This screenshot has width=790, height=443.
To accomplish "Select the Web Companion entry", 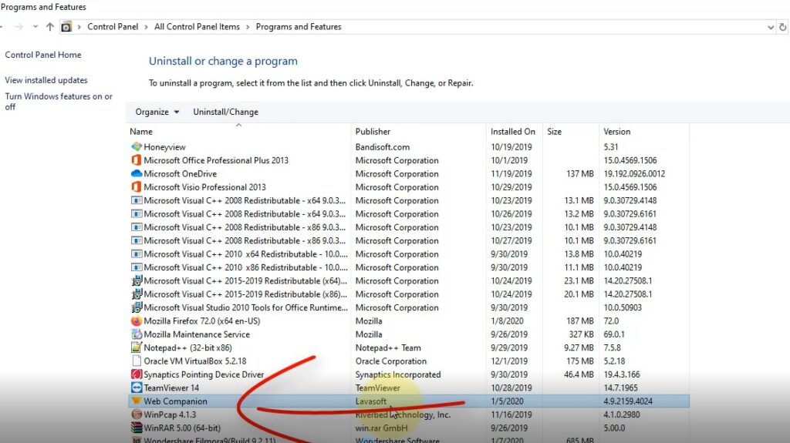I will point(176,401).
